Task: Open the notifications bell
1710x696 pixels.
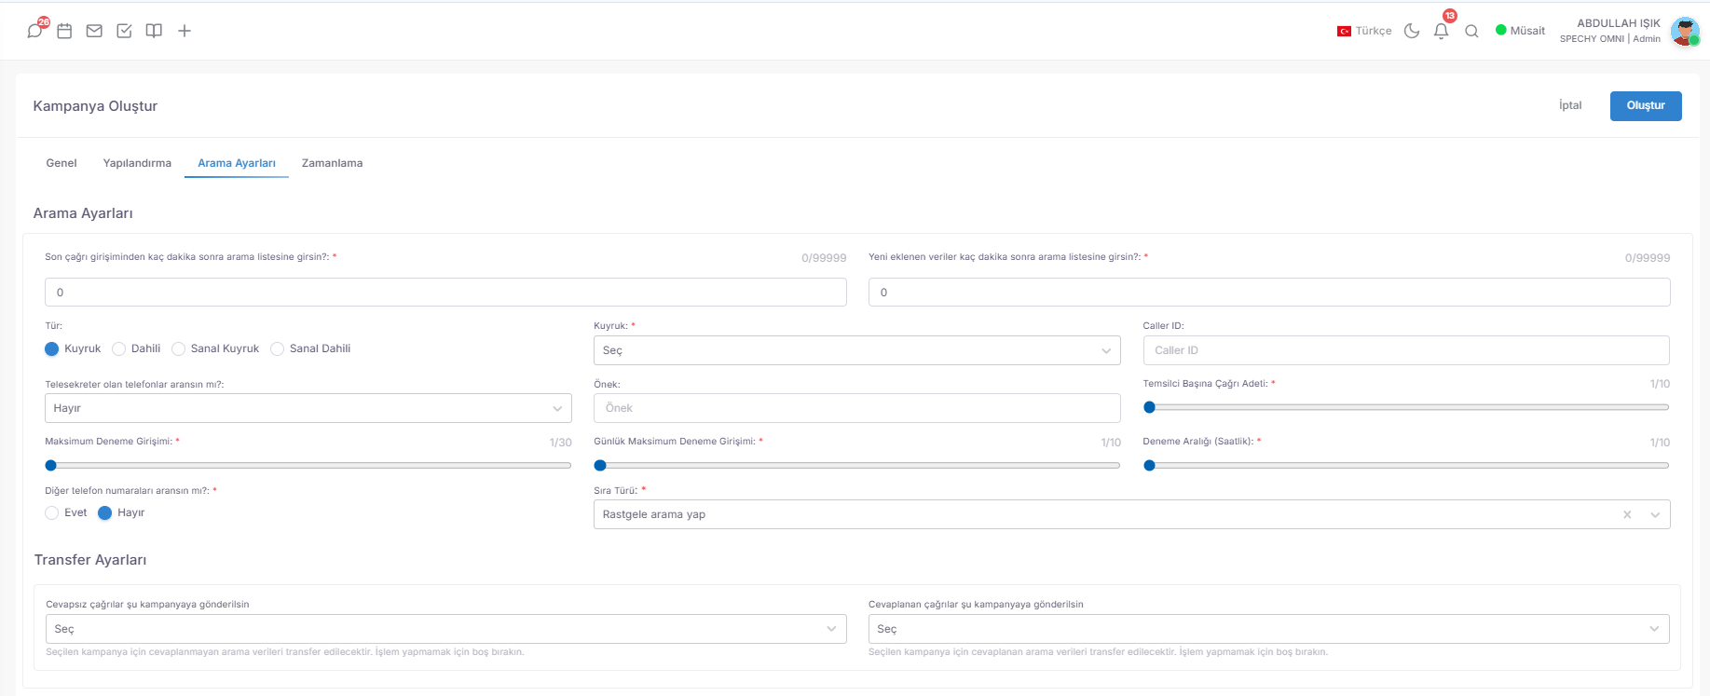Action: coord(1441,31)
